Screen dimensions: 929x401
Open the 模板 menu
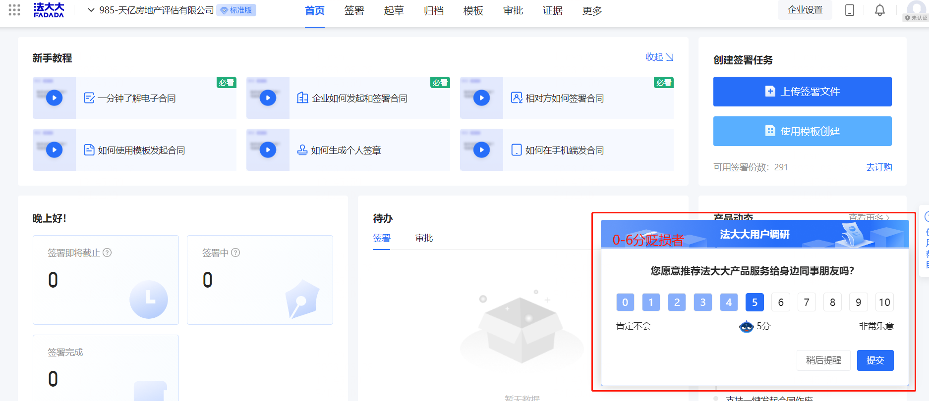pos(473,10)
